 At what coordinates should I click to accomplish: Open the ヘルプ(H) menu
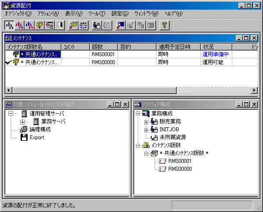[x=174, y=14]
